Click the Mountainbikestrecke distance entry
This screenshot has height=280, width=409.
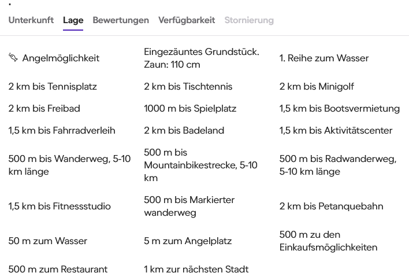pos(200,165)
